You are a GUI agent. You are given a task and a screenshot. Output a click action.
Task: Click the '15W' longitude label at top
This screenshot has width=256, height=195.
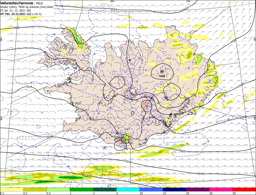tap(188, 1)
